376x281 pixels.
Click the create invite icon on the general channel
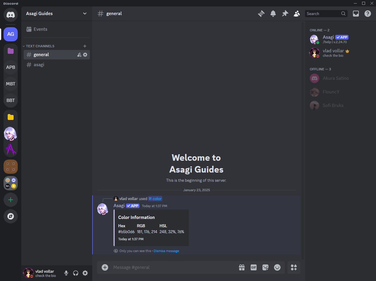click(x=79, y=55)
